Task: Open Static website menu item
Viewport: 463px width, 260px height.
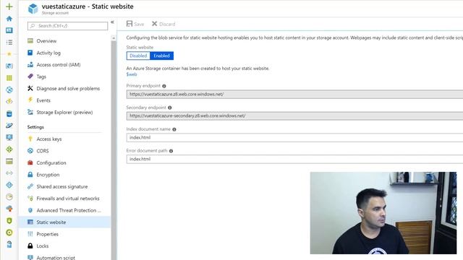Action: (64, 222)
